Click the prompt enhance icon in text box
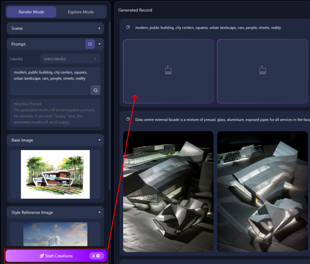The height and width of the screenshot is (264, 310). tap(95, 90)
